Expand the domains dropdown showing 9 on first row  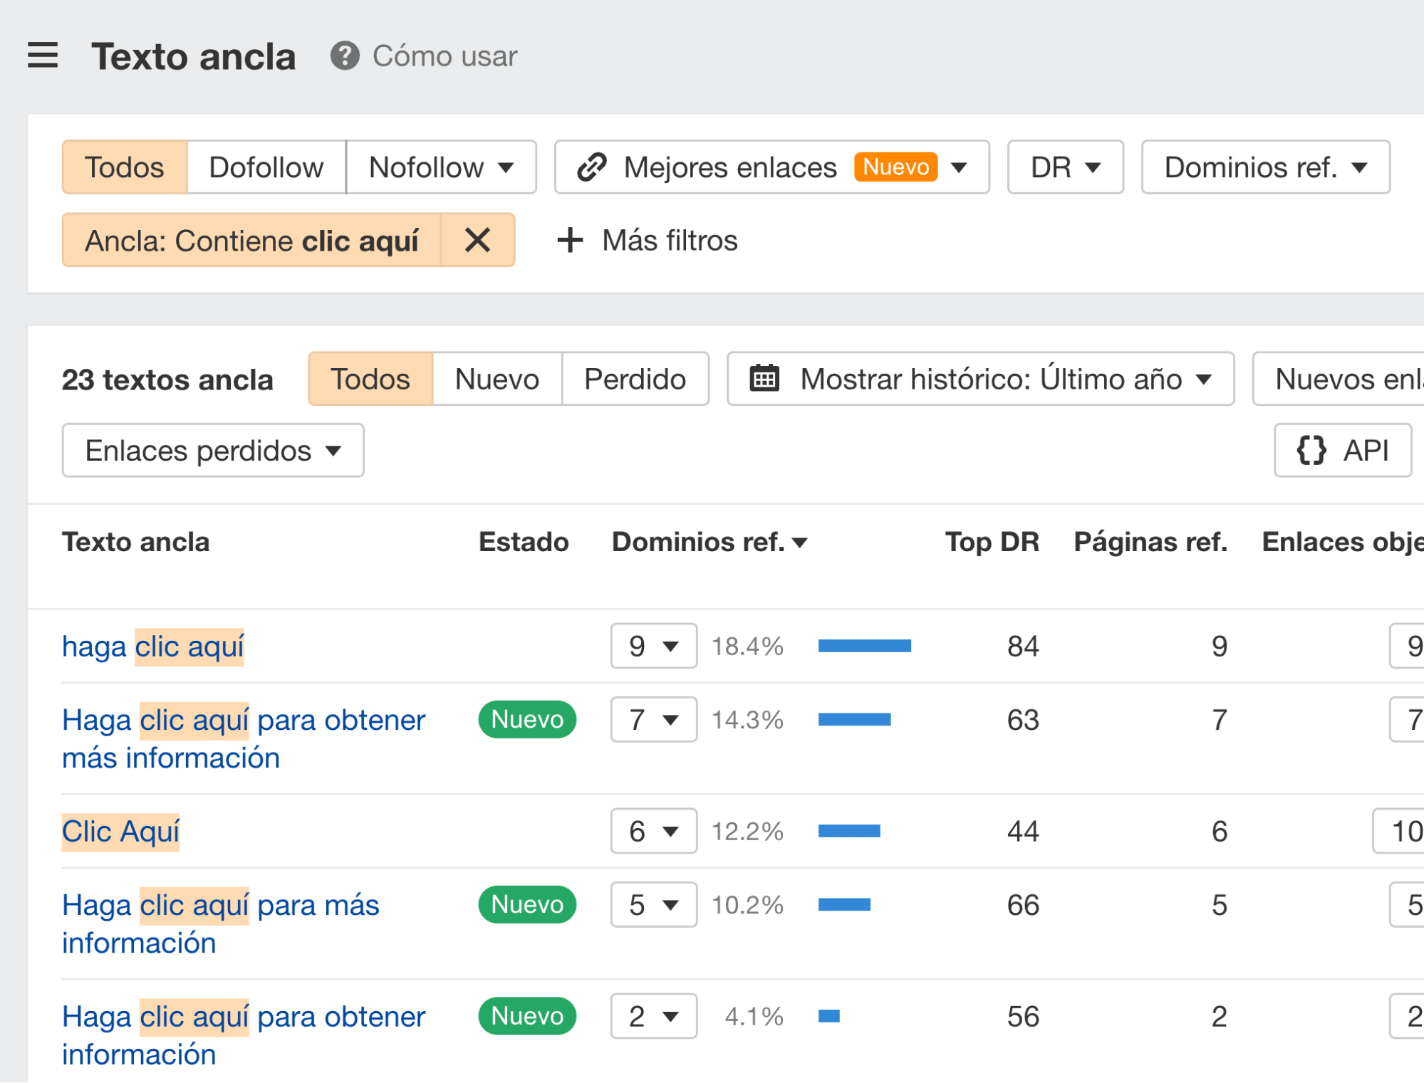[652, 646]
